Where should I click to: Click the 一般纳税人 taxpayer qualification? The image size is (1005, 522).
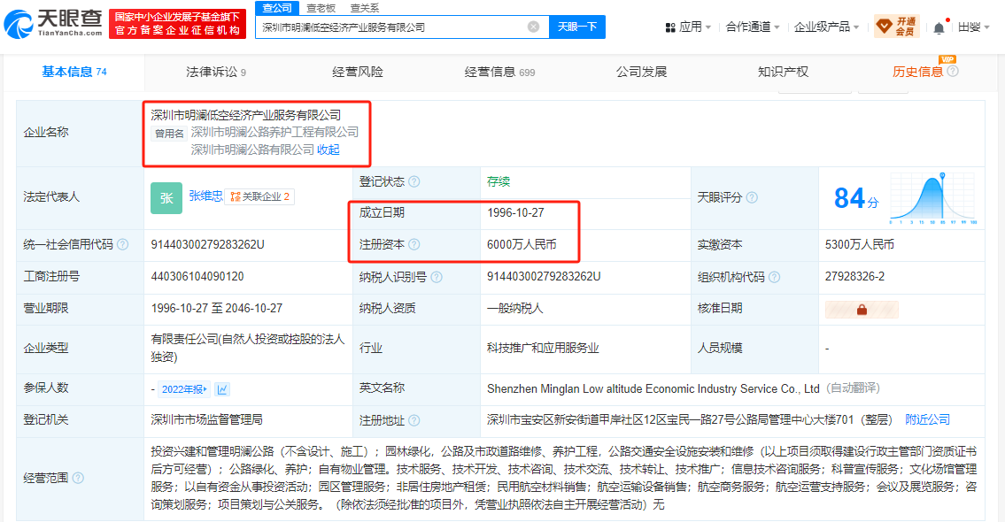click(x=515, y=309)
